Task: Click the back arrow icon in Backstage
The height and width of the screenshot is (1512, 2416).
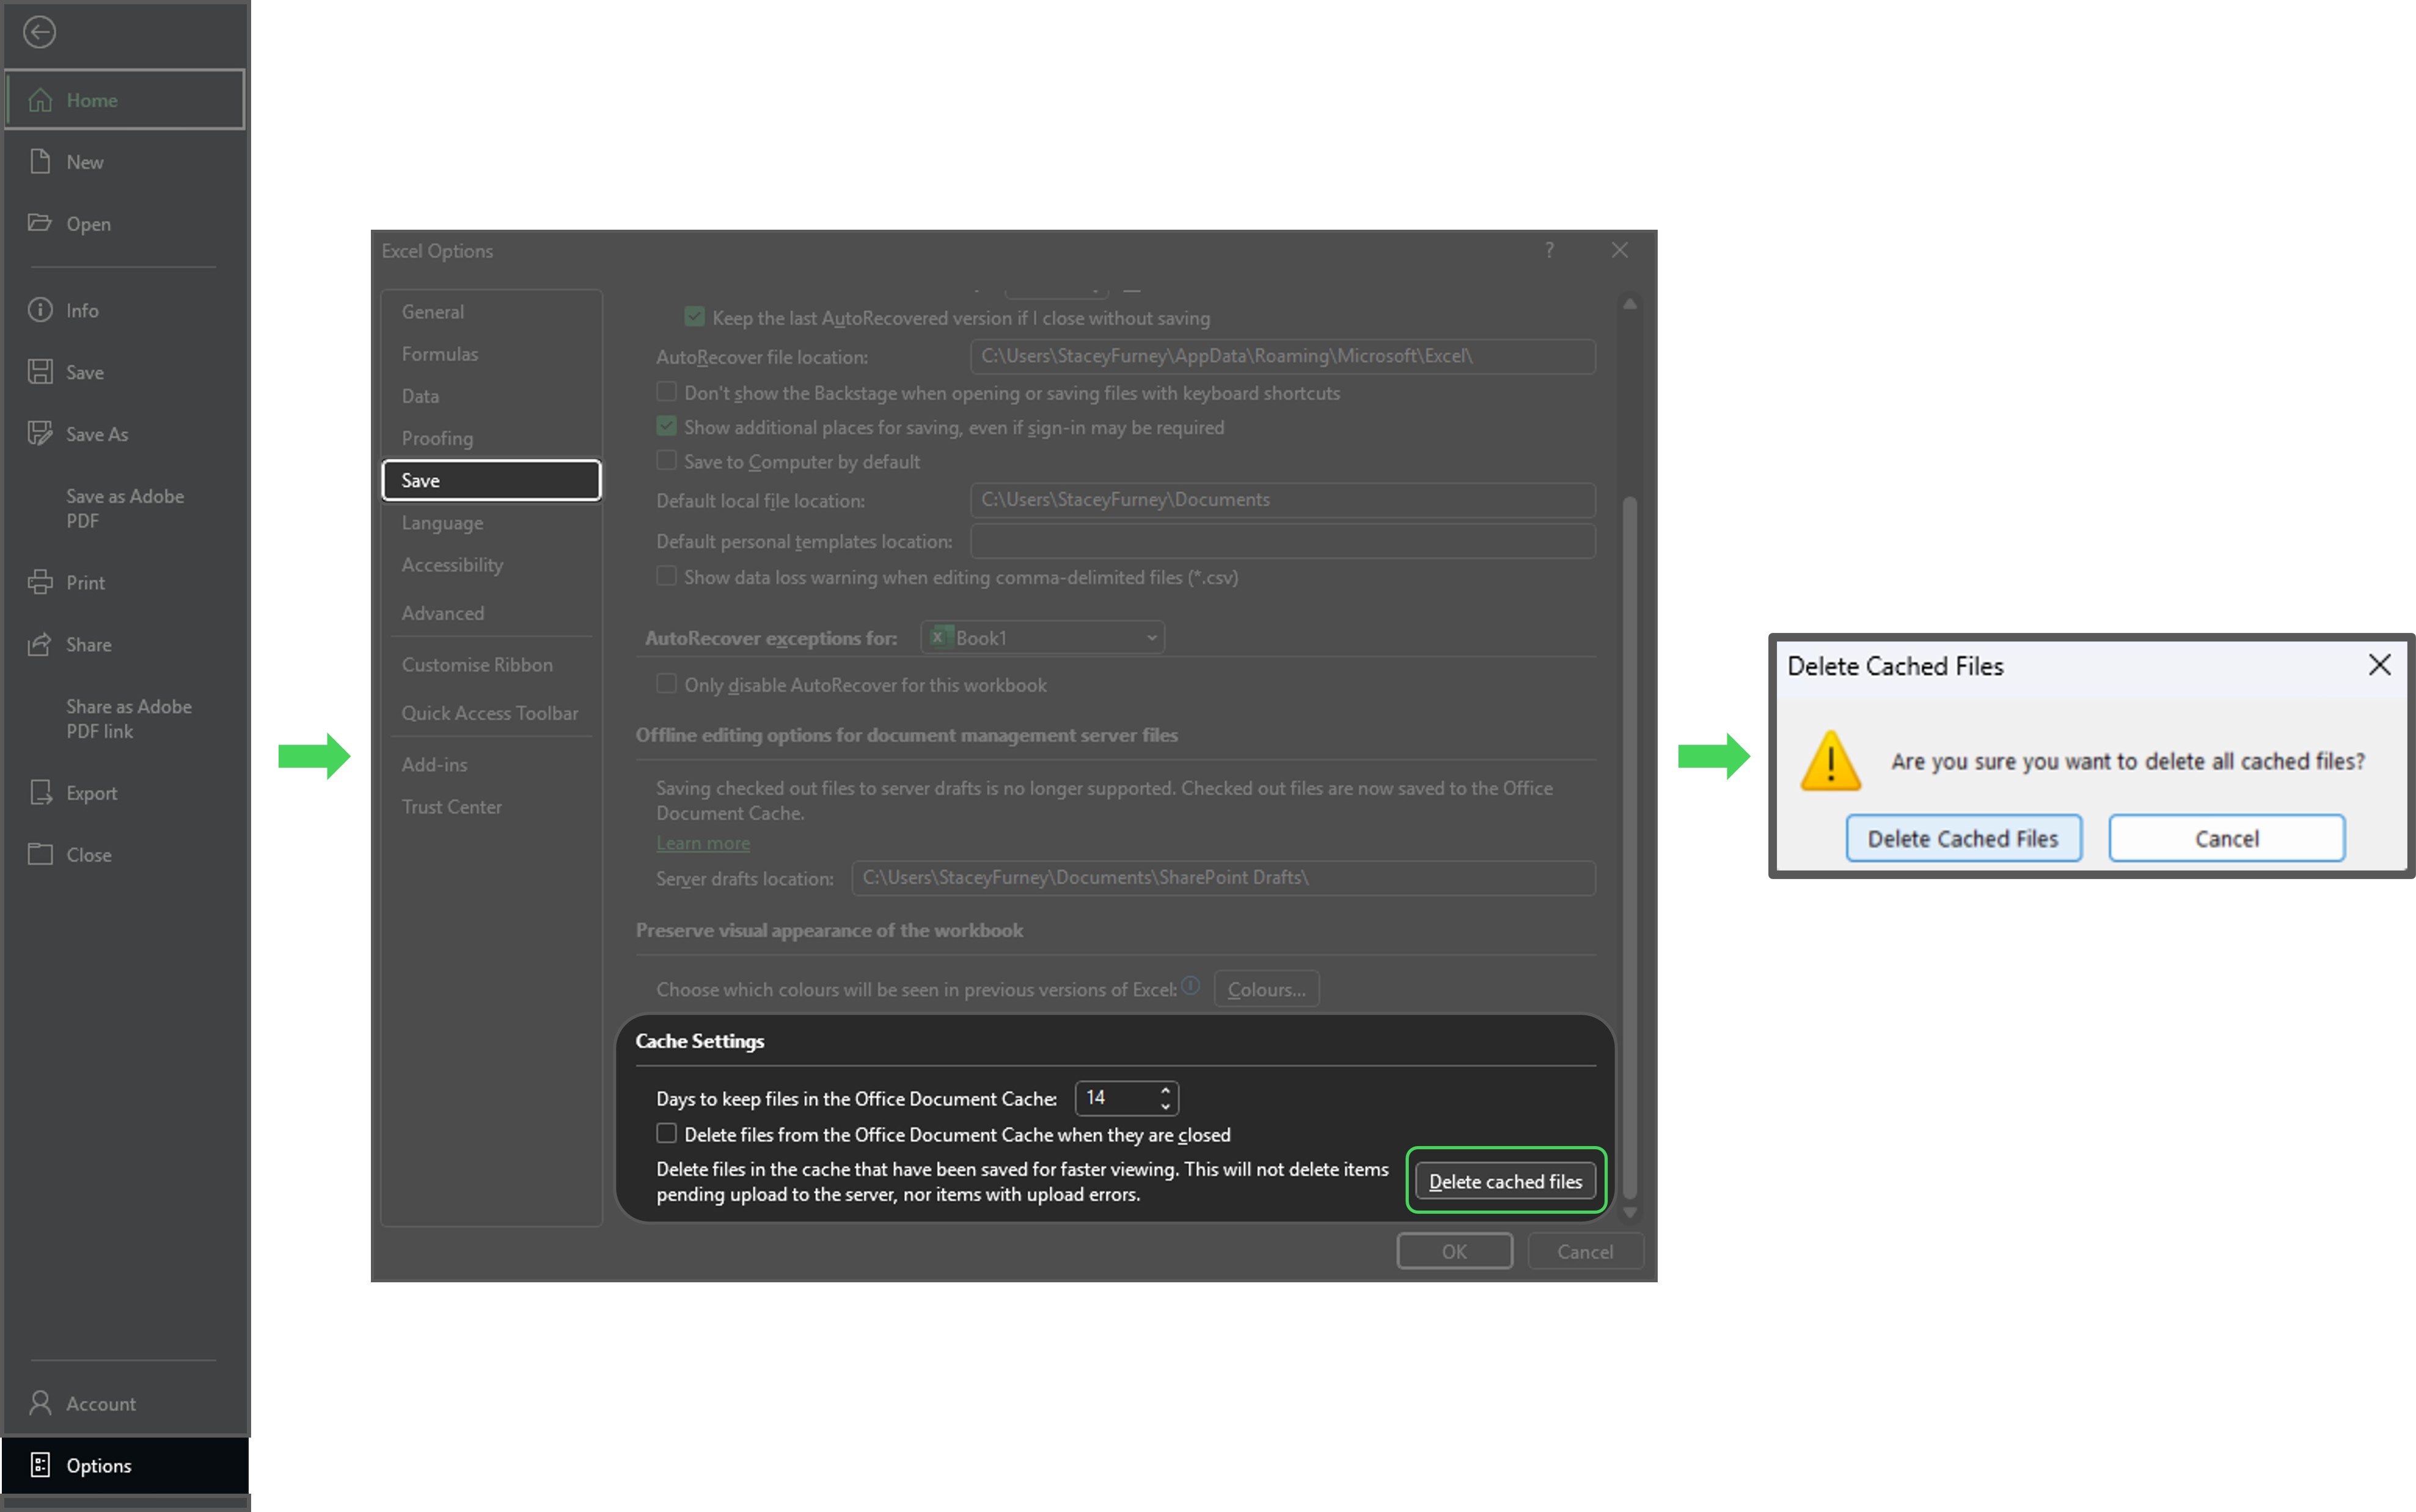Action: 39,32
